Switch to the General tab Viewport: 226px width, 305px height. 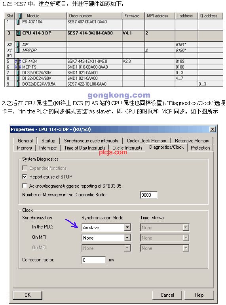click(x=25, y=141)
